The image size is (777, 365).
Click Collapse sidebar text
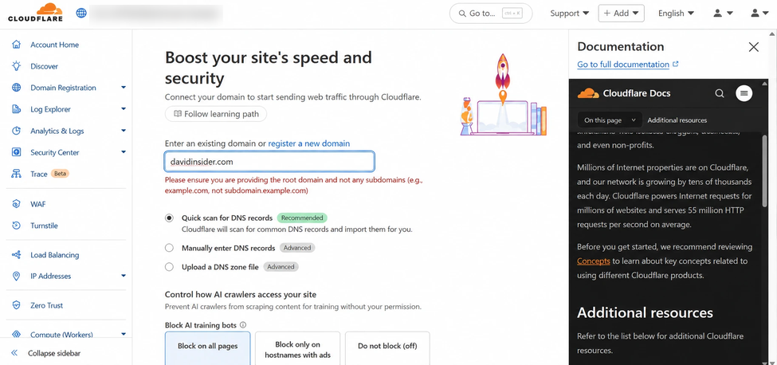pyautogui.click(x=54, y=353)
